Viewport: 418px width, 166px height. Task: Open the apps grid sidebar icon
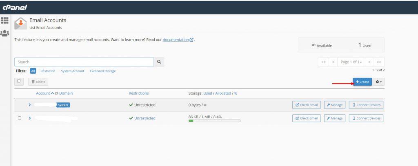pos(5,20)
